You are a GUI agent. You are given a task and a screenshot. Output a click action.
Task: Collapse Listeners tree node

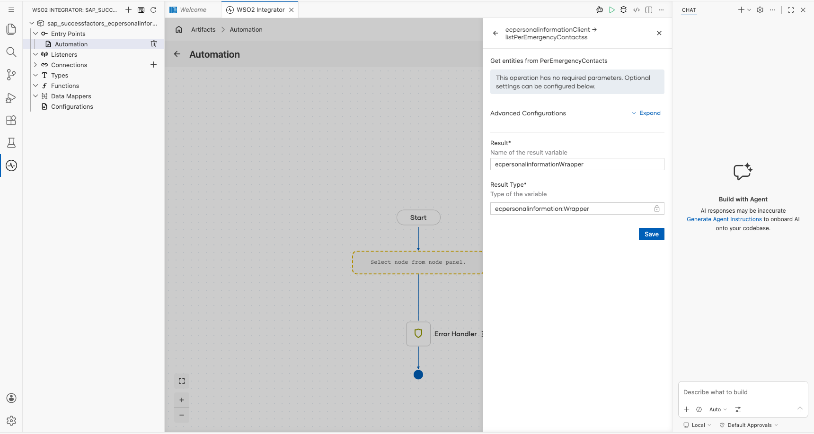tap(35, 54)
